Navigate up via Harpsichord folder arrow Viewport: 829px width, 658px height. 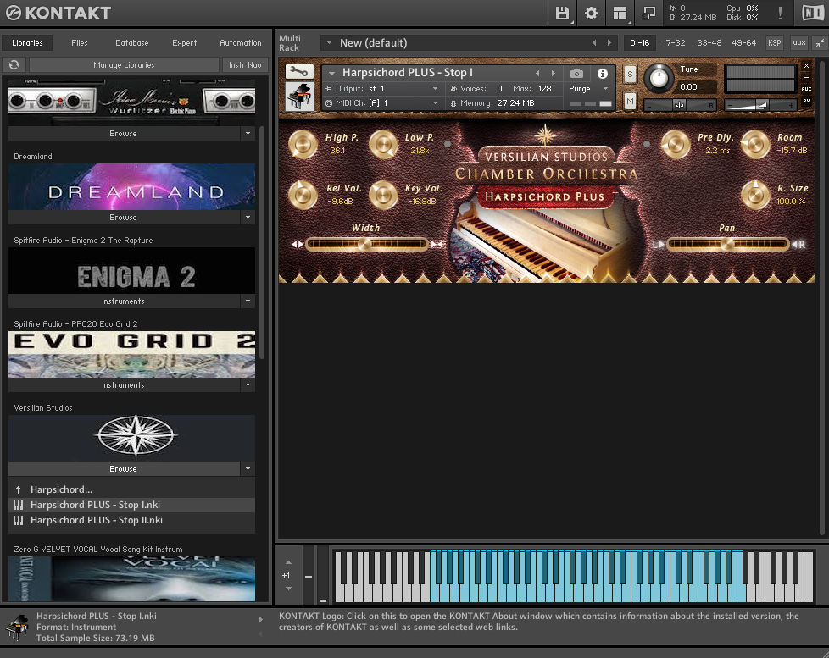point(18,489)
